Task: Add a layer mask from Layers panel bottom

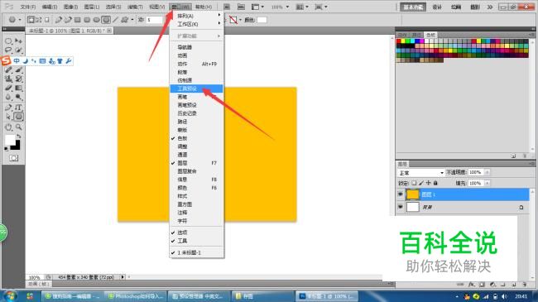Action: coord(482,284)
